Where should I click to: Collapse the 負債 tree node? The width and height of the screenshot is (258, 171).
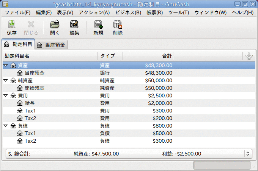tap(6, 126)
